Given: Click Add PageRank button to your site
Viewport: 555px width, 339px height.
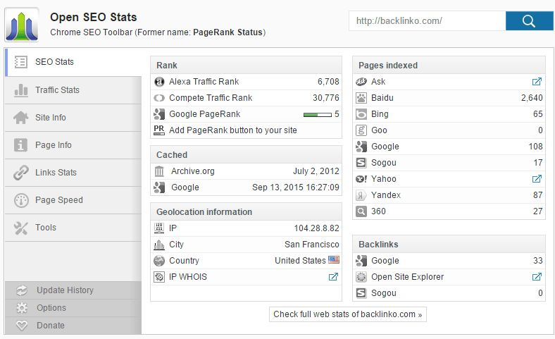Looking at the screenshot, I should click(233, 130).
